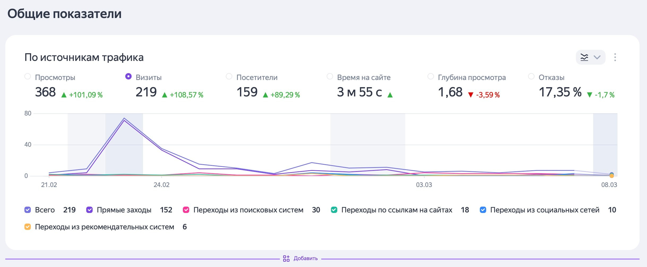Uncheck Переходы из рекомендательных систем
647x267 pixels.
click(x=28, y=227)
